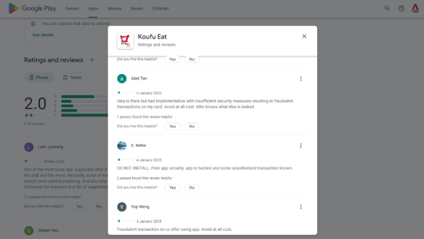
Task: Click No on the topmost partially shown review
Action: tap(192, 59)
